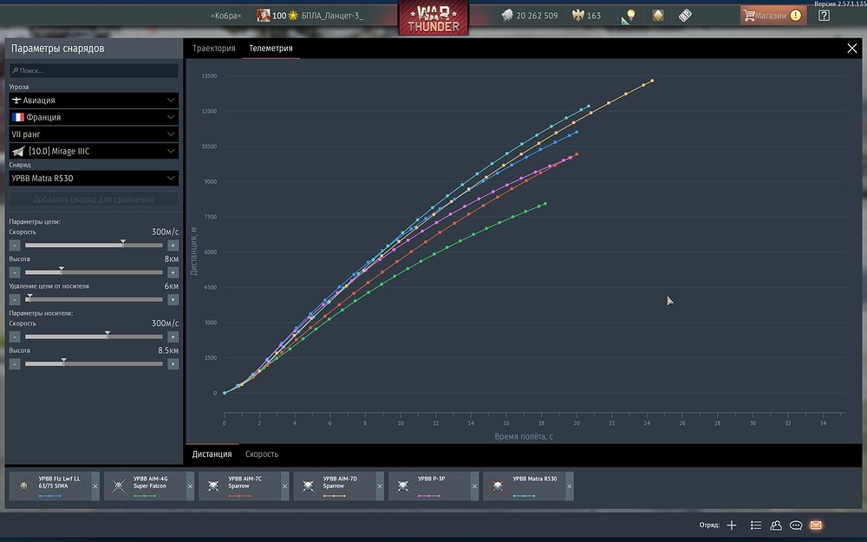Decrease carrier altitude with minus button
The image size is (867, 542).
(15, 364)
